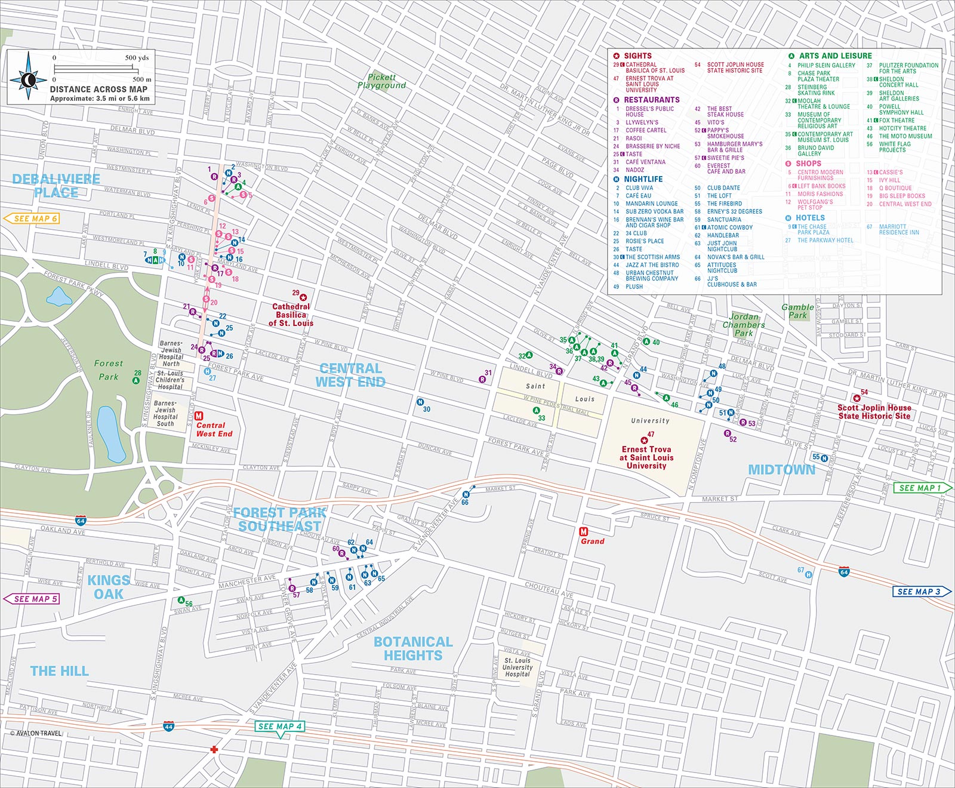Click arts marker 56 in Kings Oak
Image resolution: width=955 pixels, height=788 pixels.
click(x=181, y=600)
